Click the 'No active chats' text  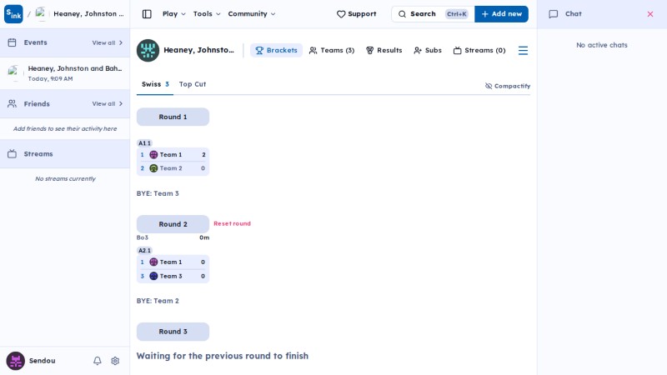point(601,45)
